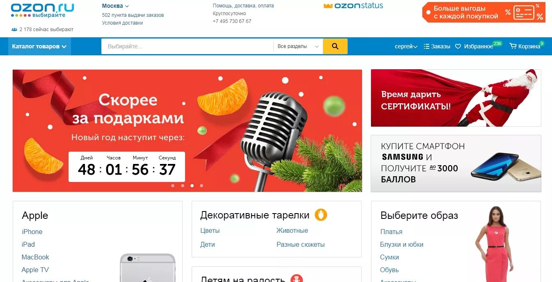Open Избранное via the heart icon
The image size is (552, 282).
[458, 46]
